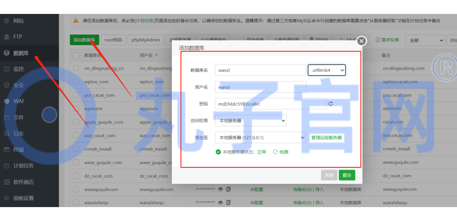Select the 数据库 sidebar menu label
This screenshot has height=221, width=457.
click(x=21, y=53)
